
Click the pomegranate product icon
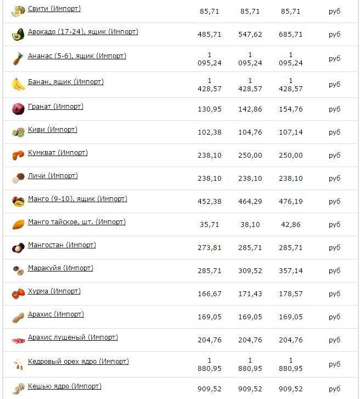point(18,109)
